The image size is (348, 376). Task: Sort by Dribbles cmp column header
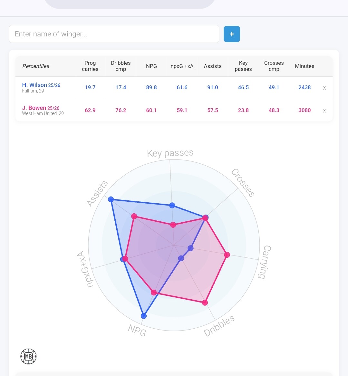121,66
